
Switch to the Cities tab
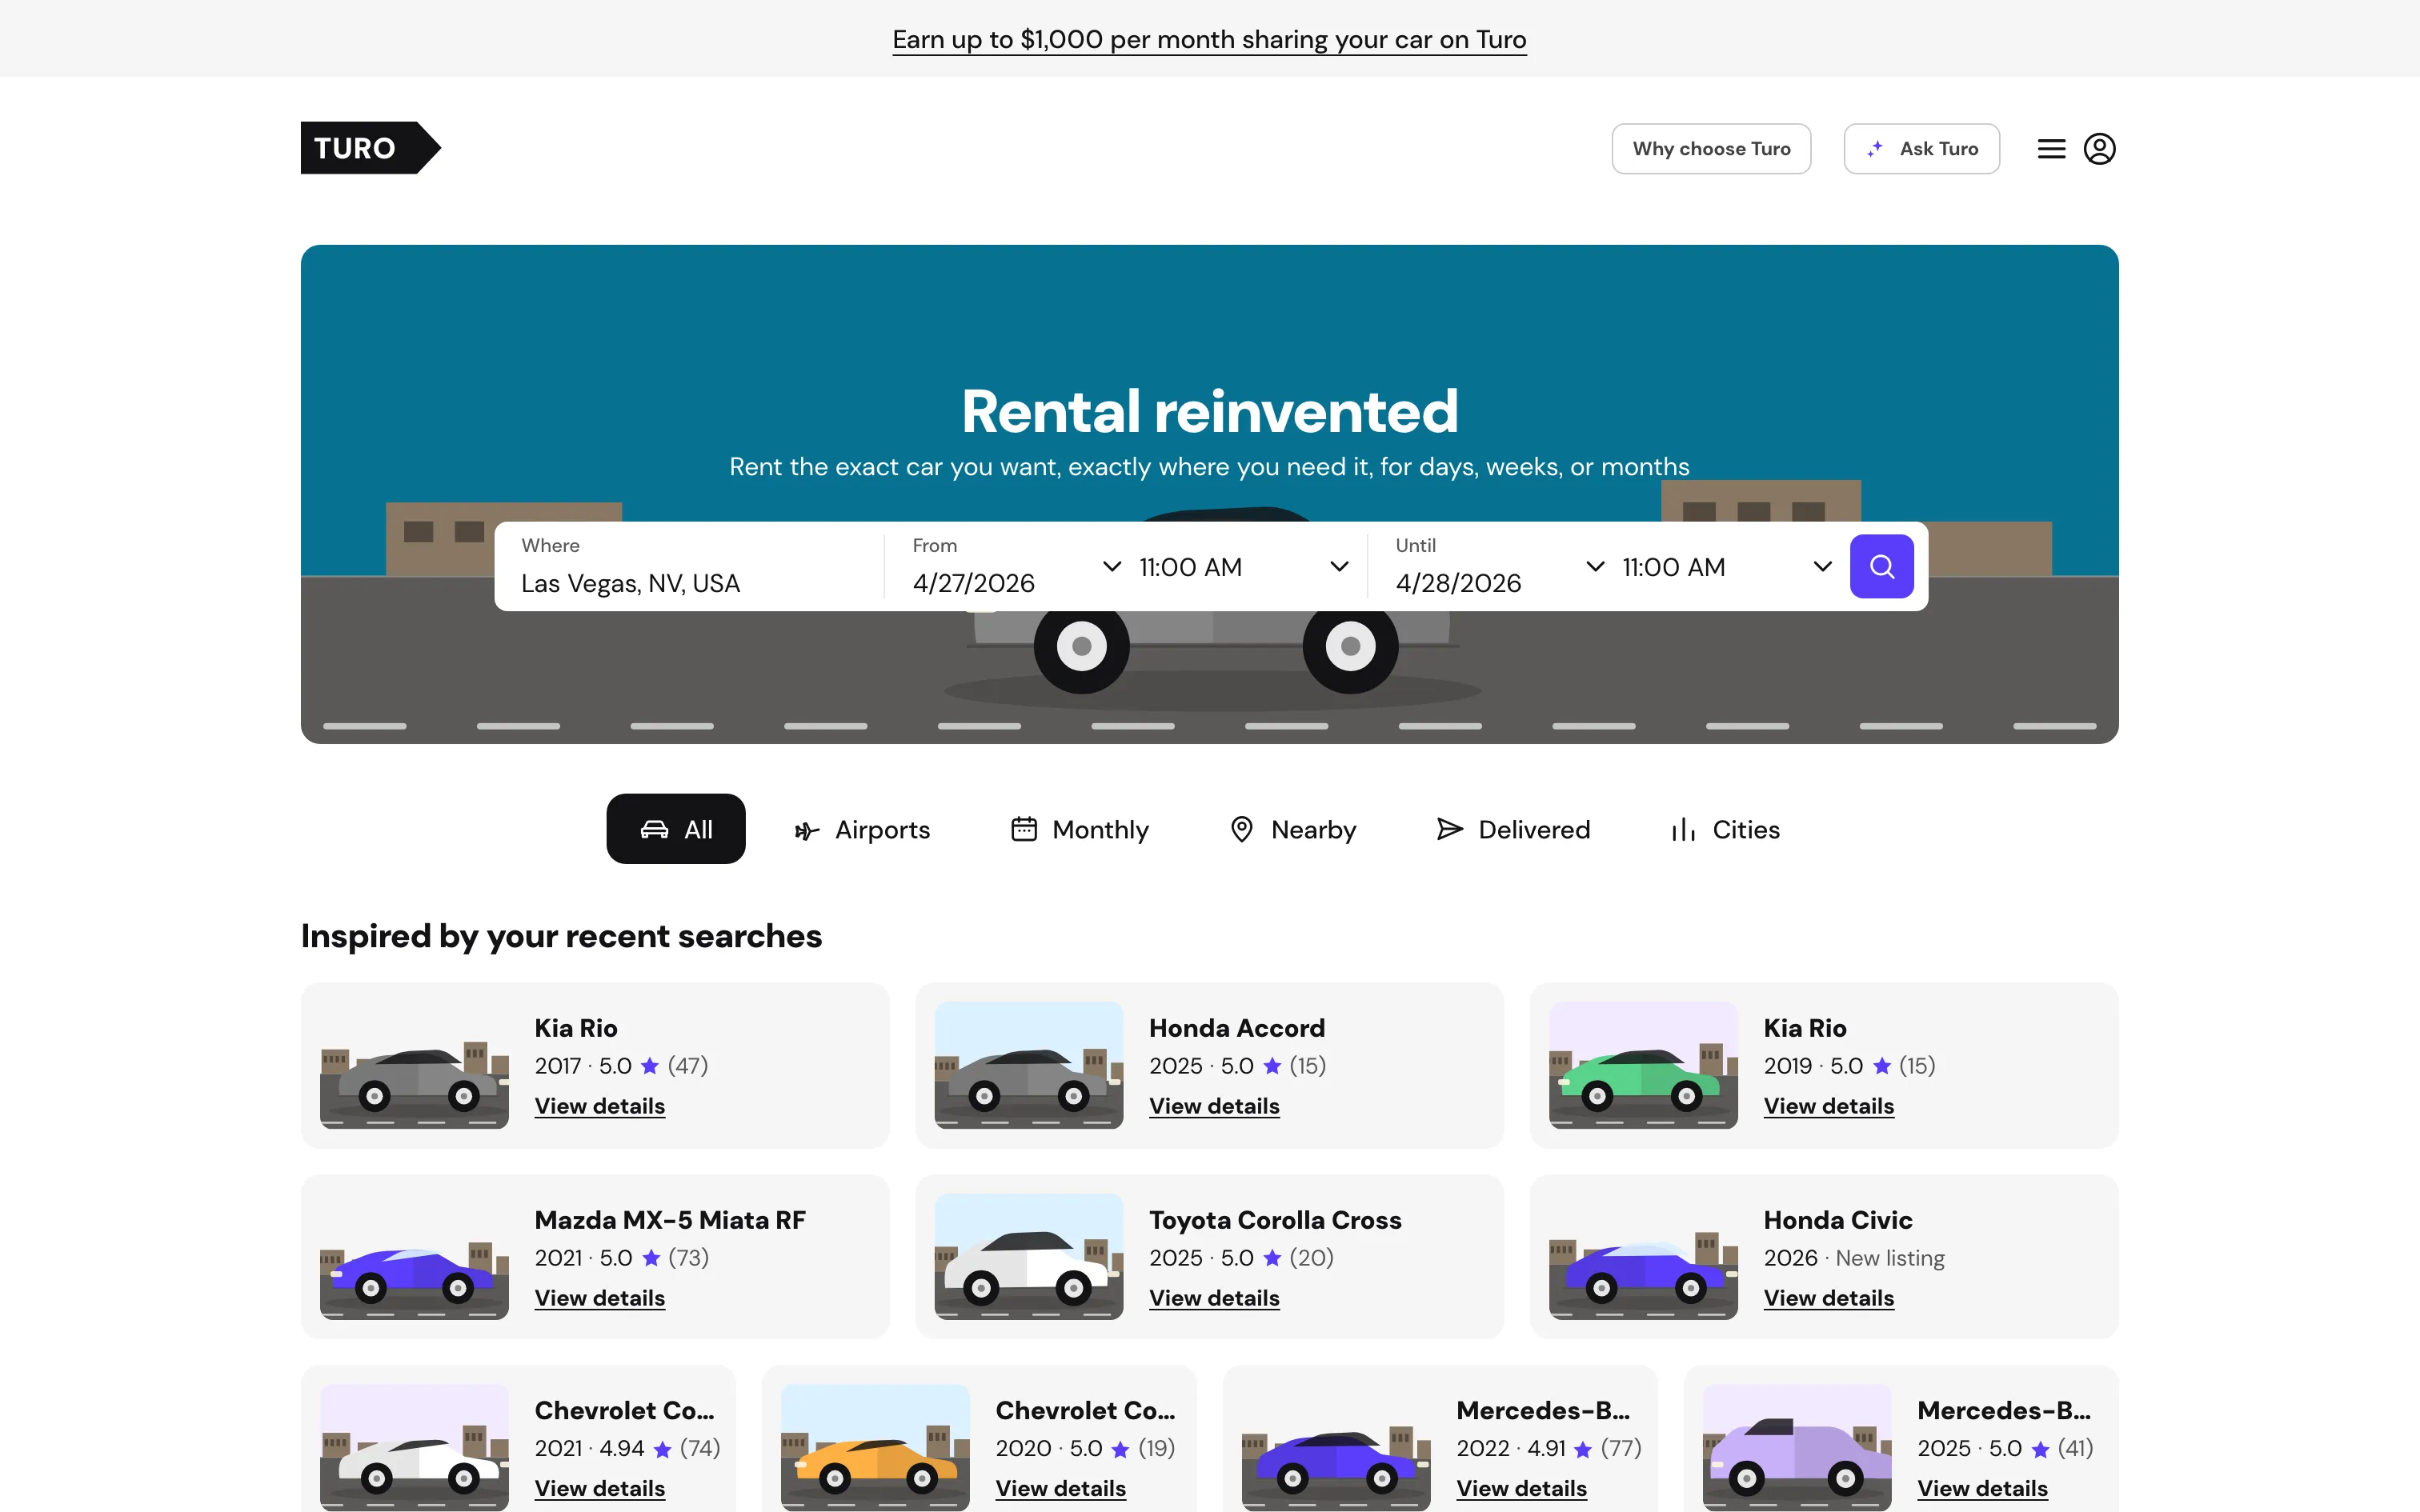tap(1725, 830)
